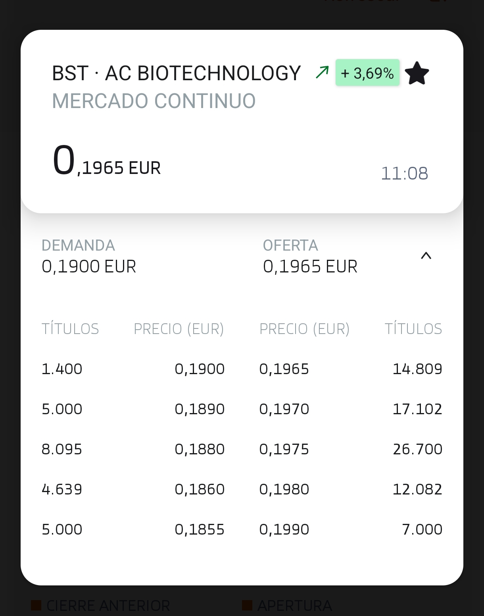Tap the OFERTA 0,1965 EUR summary
Screen dimensions: 484x616
[x=310, y=257]
